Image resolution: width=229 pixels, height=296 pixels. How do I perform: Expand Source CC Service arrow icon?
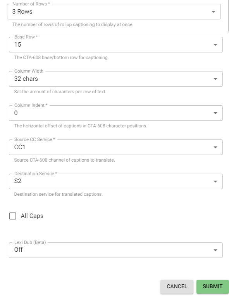click(215, 147)
